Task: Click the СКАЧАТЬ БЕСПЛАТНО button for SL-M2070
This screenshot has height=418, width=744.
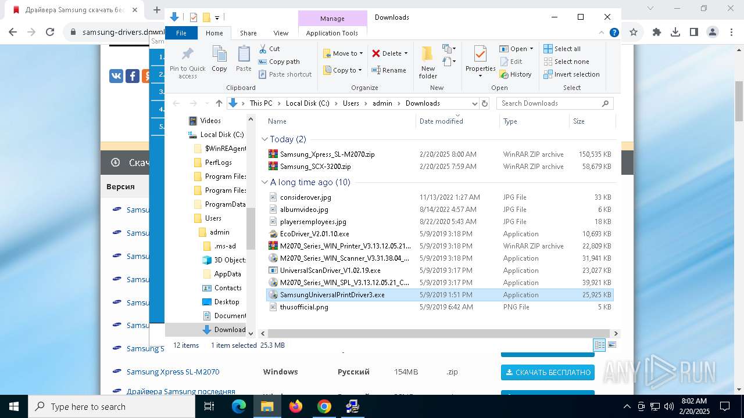Action: point(548,372)
